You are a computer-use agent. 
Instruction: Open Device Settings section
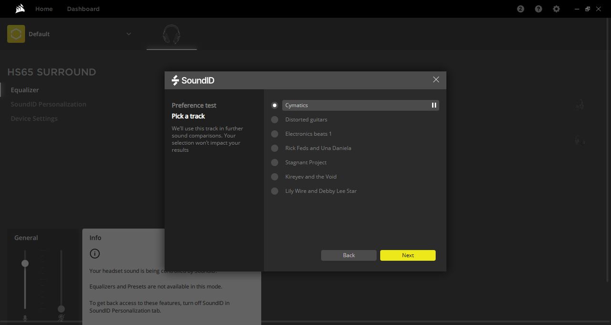(x=34, y=119)
